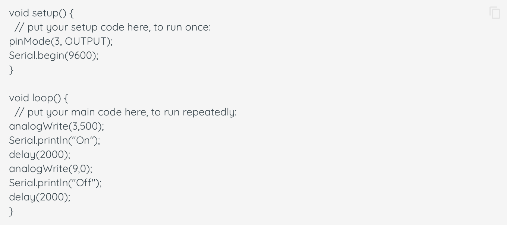Click the pinMode(3, OUTPUT); line

tap(61, 41)
